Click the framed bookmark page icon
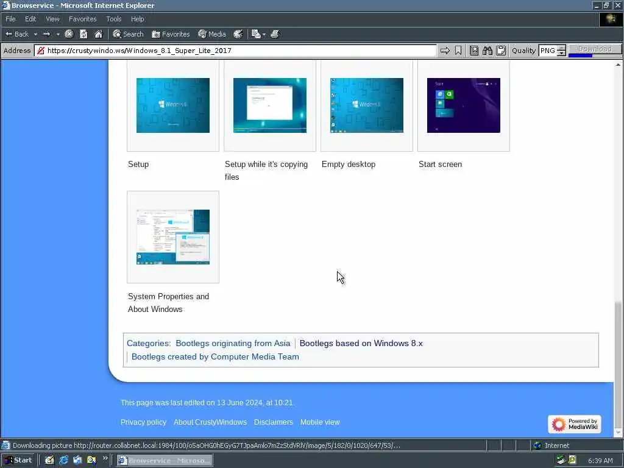The width and height of the screenshot is (624, 468). point(473,51)
